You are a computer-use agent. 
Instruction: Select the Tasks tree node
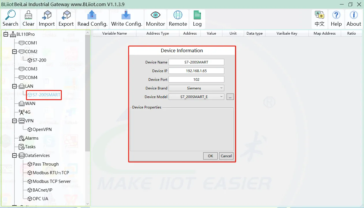click(27, 147)
